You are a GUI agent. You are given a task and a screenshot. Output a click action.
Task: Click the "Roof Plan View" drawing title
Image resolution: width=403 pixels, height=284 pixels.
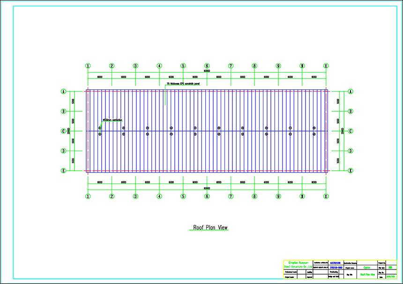coord(210,228)
